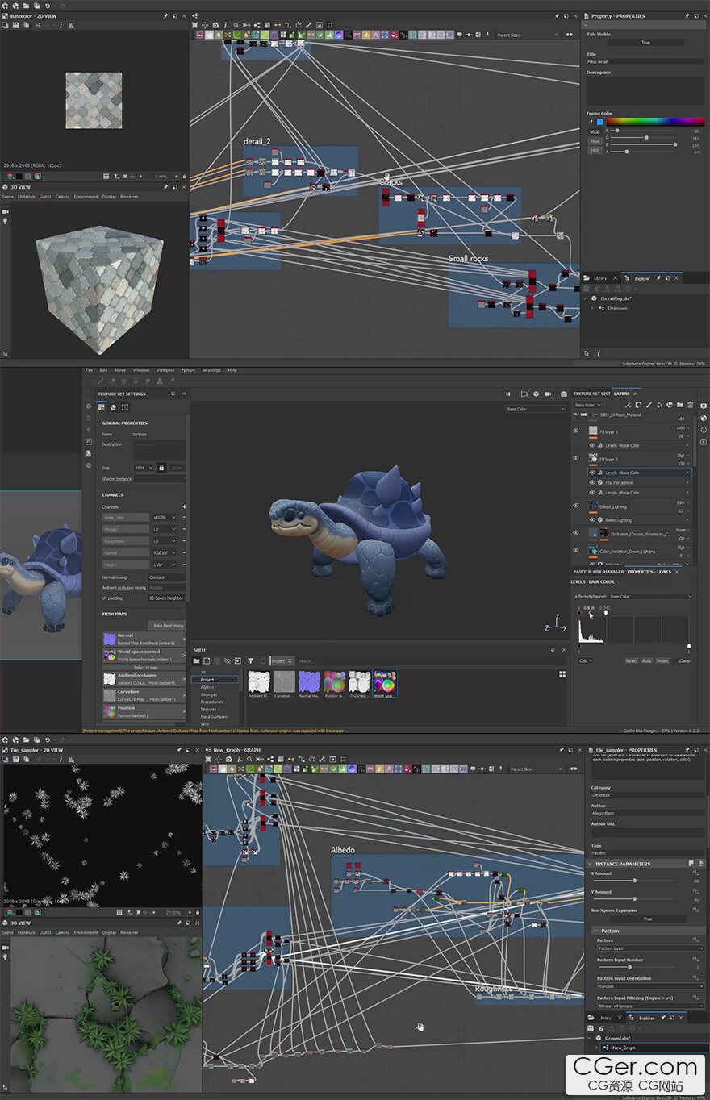710x1100 pixels.
Task: Click Bake Mesh Maps button
Action: (x=169, y=626)
